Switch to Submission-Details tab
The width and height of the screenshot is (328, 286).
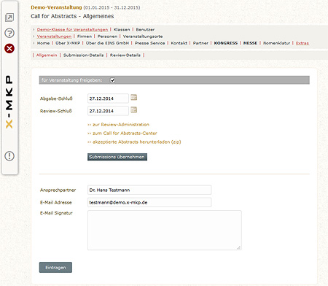click(83, 55)
